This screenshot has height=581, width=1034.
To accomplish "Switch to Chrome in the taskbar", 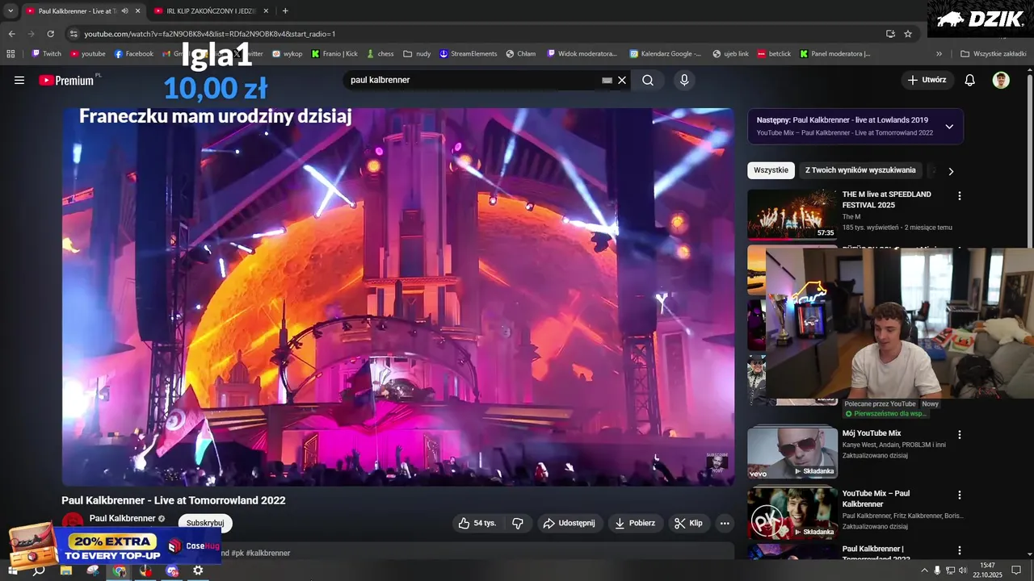I will (120, 571).
